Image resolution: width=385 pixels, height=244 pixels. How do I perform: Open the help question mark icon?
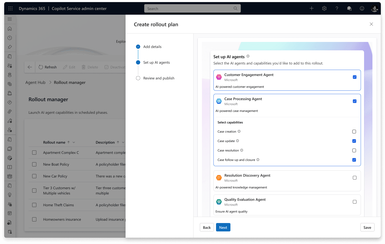coord(337,8)
